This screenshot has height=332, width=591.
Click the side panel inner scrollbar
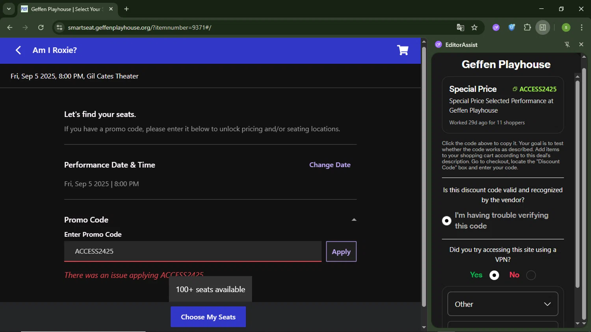tap(577, 184)
